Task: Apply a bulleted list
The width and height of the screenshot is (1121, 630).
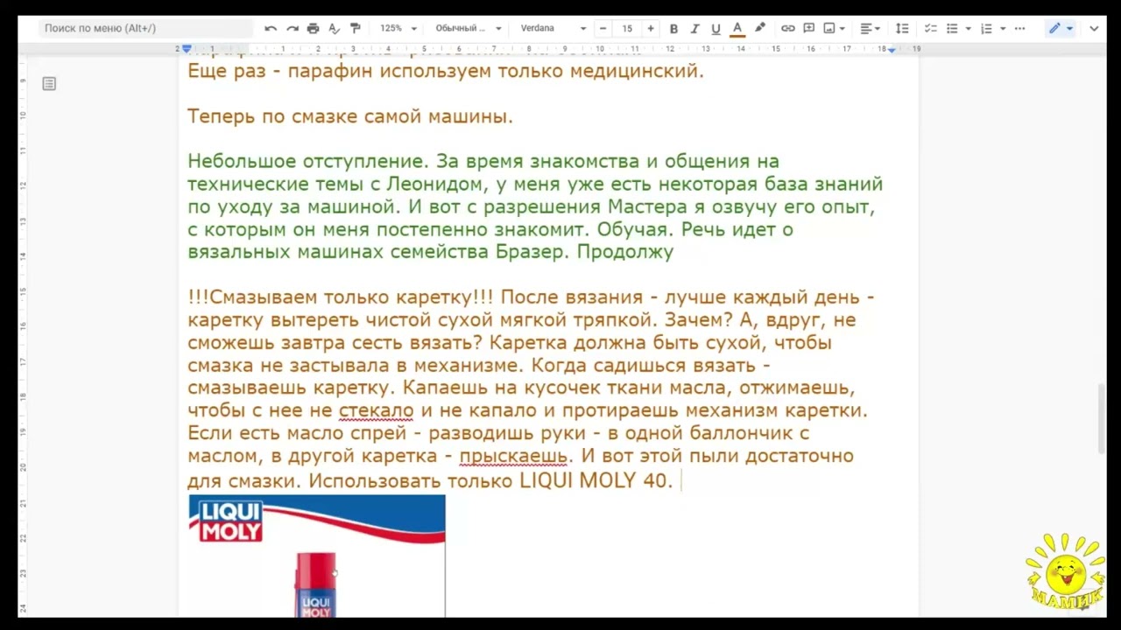Action: tap(952, 28)
